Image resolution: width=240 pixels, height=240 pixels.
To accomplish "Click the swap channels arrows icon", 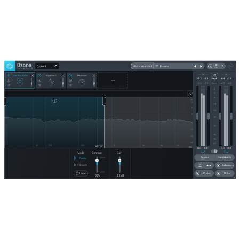I will tap(209, 165).
